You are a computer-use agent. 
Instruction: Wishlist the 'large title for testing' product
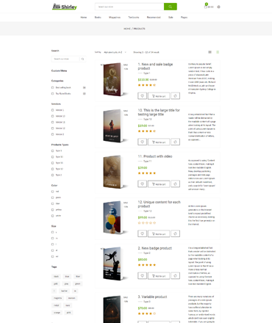point(142,142)
